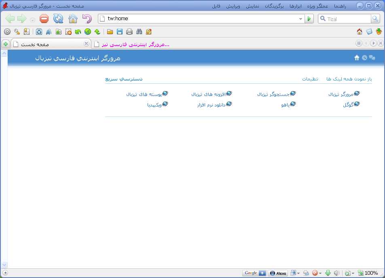The height and width of the screenshot is (278, 385).
Task: Open the status bar windows icon dropdown
Action: 298,273
